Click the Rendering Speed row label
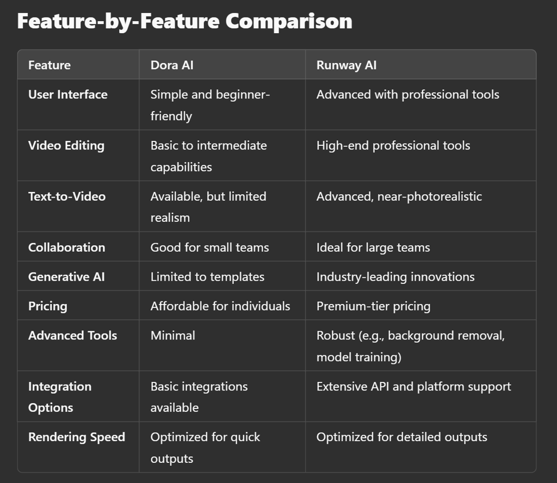Screen dimensions: 557x483 [x=77, y=437]
